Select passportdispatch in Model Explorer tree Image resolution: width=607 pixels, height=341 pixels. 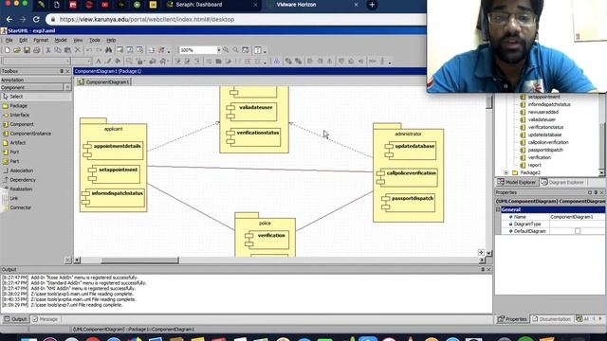(545, 150)
